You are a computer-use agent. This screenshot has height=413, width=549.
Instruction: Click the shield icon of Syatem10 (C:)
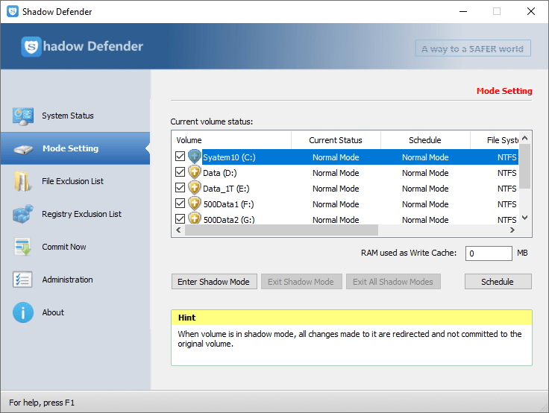[x=195, y=157]
